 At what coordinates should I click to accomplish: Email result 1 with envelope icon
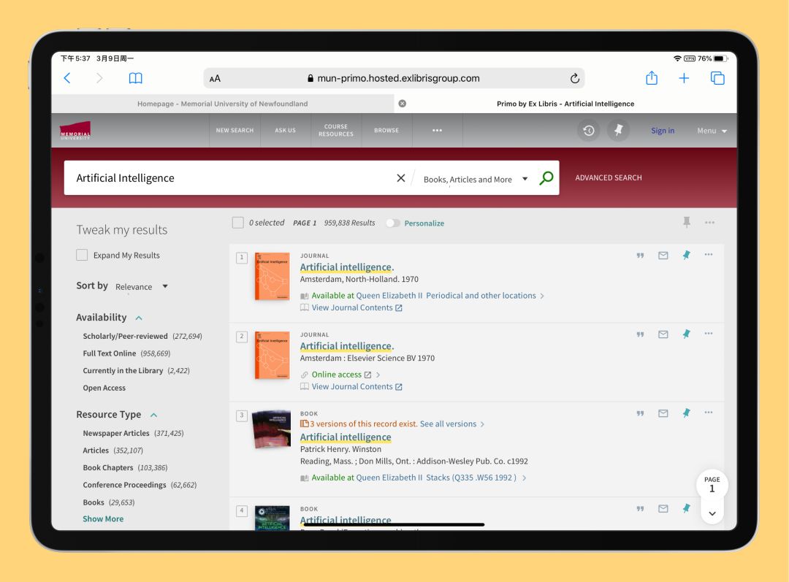tap(663, 256)
